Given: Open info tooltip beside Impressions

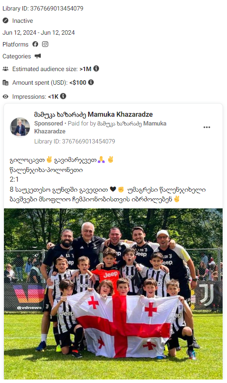Looking at the screenshot, I should (63, 96).
